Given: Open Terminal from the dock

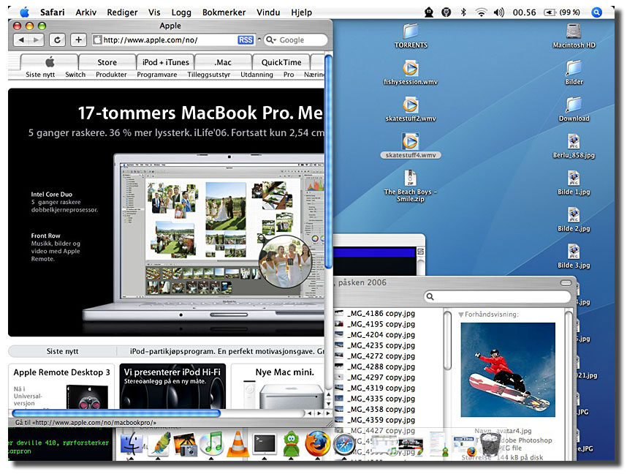Looking at the screenshot, I should coord(265,445).
